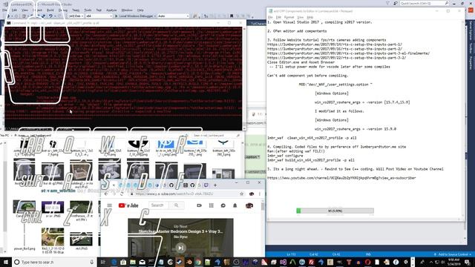The width and height of the screenshot is (475, 267).
Task: Click the YouTube logo in Chrome
Action: [128, 205]
